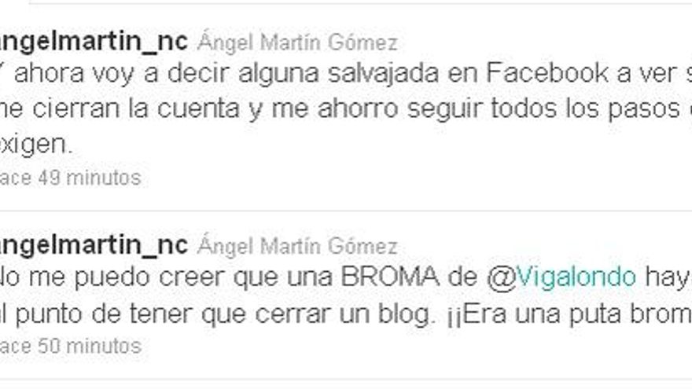Viewport: 692px width, 389px height.
Task: Click the word BROMA in the second tweet
Action: (x=390, y=277)
